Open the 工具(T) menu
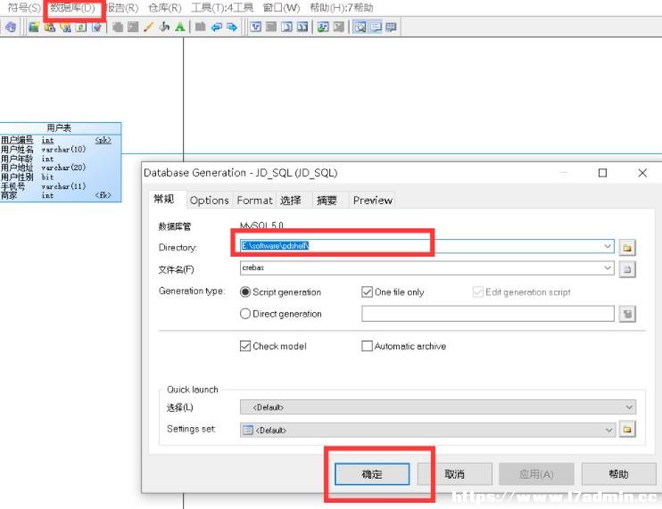The image size is (662, 509). 222,8
